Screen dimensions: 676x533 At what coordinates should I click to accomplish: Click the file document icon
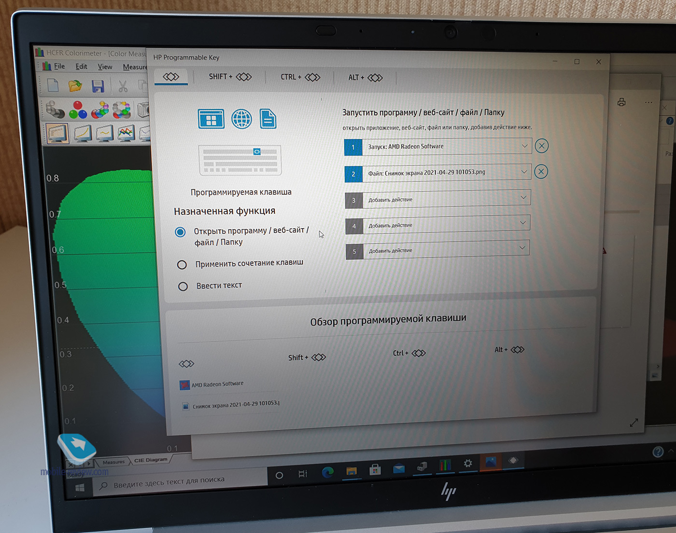point(268,119)
